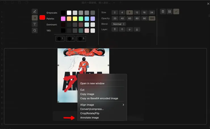Set Opacity to 40

(x=122, y=19)
